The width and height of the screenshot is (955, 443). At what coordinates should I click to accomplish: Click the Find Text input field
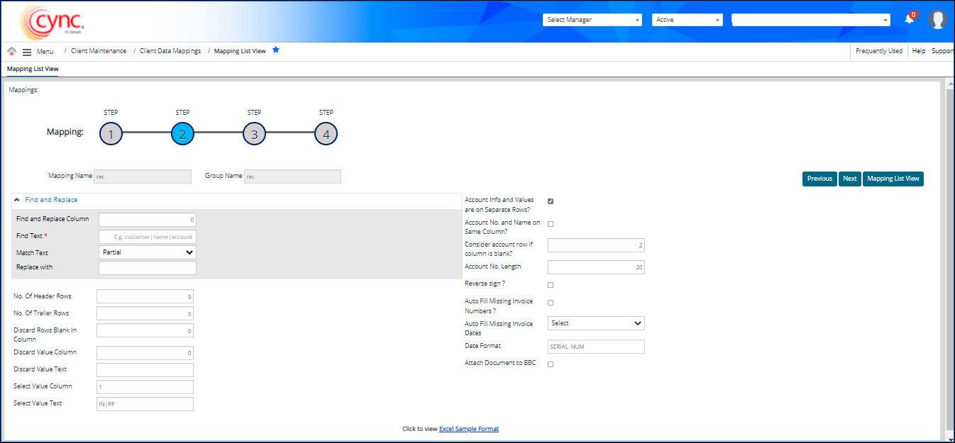click(148, 236)
